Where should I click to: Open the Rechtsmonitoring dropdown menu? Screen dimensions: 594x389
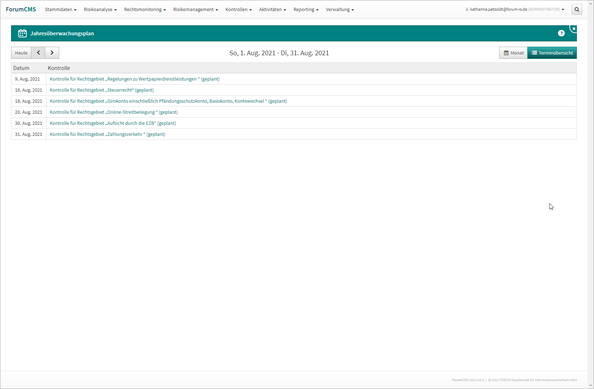point(145,10)
